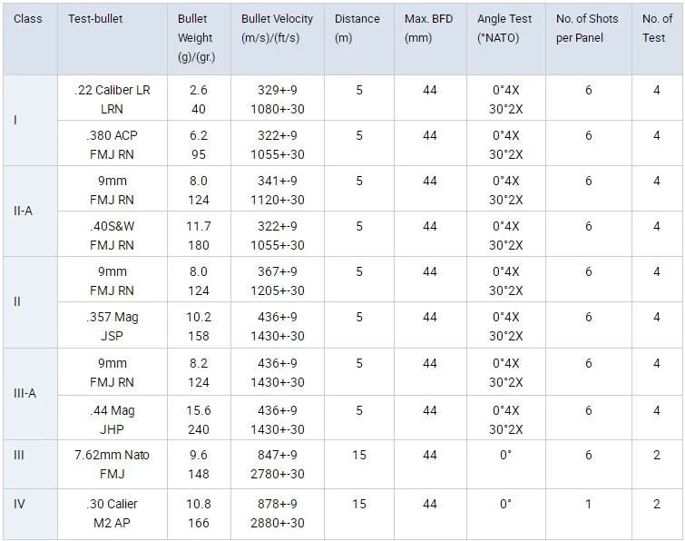Image resolution: width=685 pixels, height=541 pixels.
Task: Select the No. of Shots per Panel header
Action: pos(588,28)
